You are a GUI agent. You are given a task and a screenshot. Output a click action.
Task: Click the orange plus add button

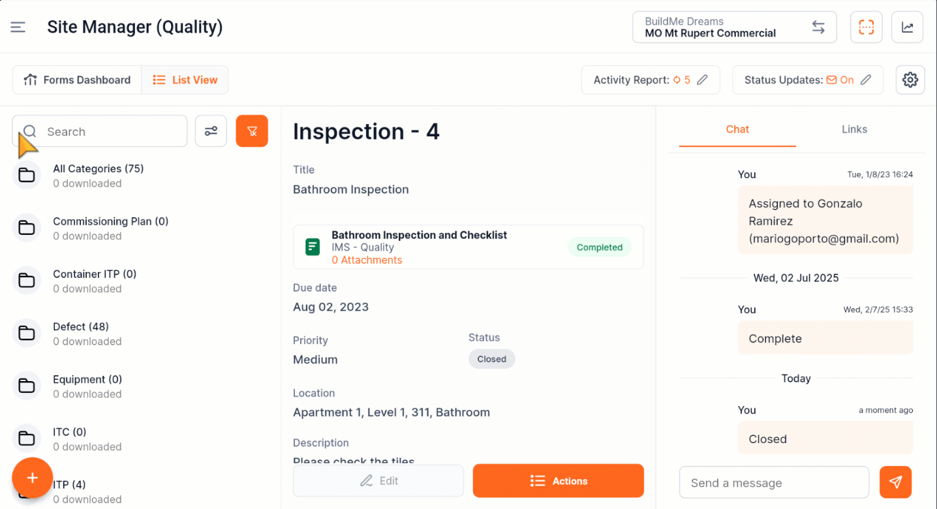pyautogui.click(x=32, y=478)
